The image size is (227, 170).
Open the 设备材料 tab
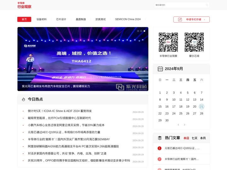(x=41, y=19)
